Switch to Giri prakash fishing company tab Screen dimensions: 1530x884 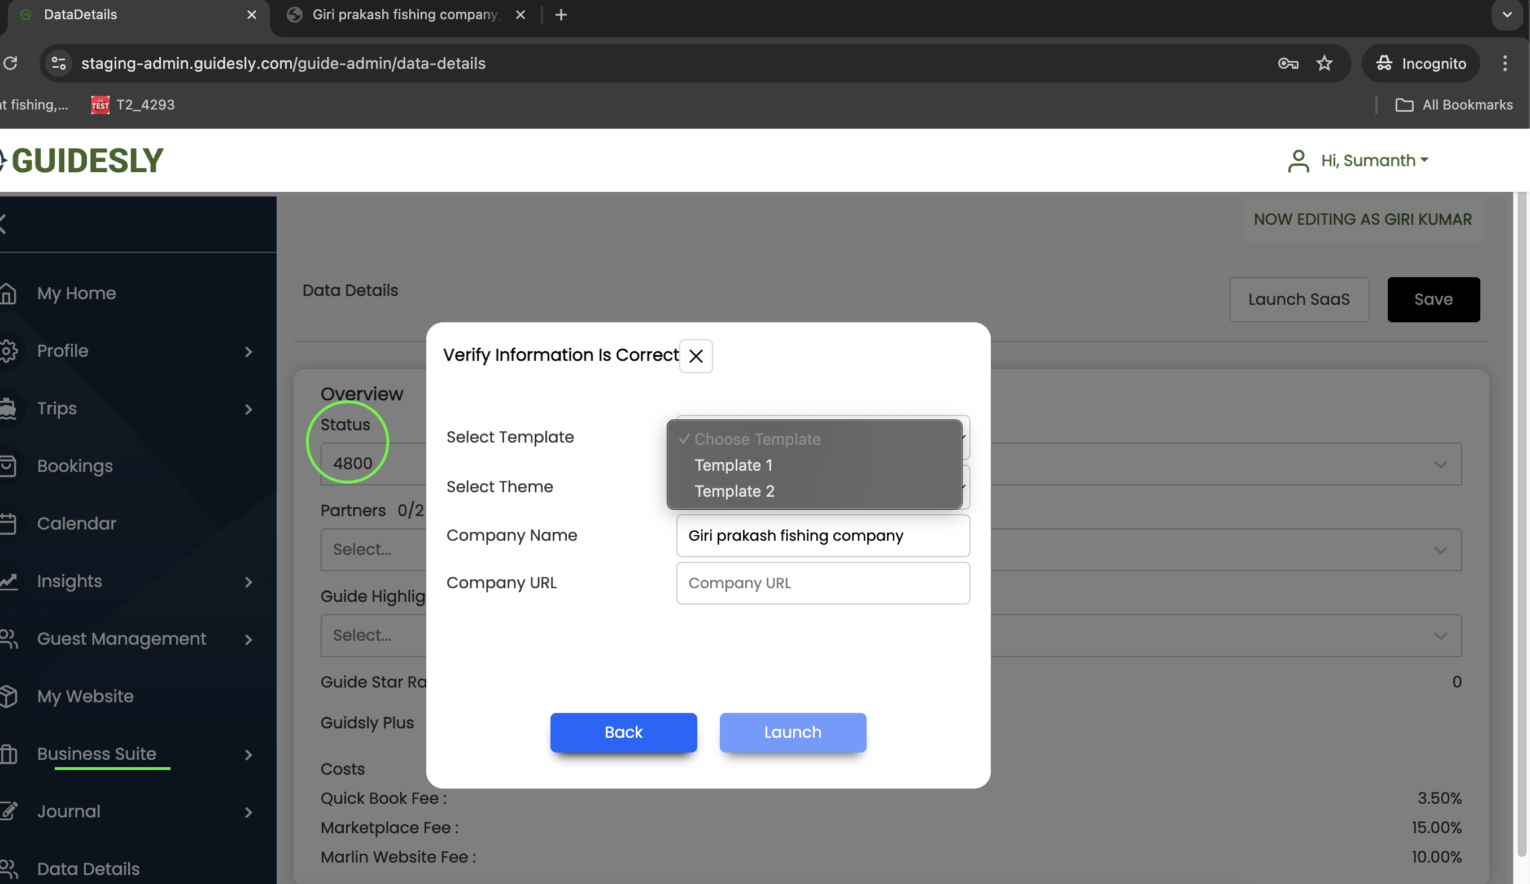[x=404, y=15]
